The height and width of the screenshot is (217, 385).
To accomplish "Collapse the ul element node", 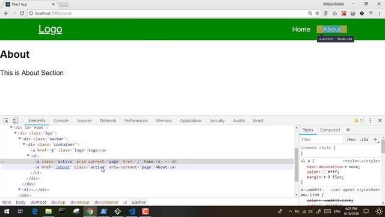I will 28,156.
